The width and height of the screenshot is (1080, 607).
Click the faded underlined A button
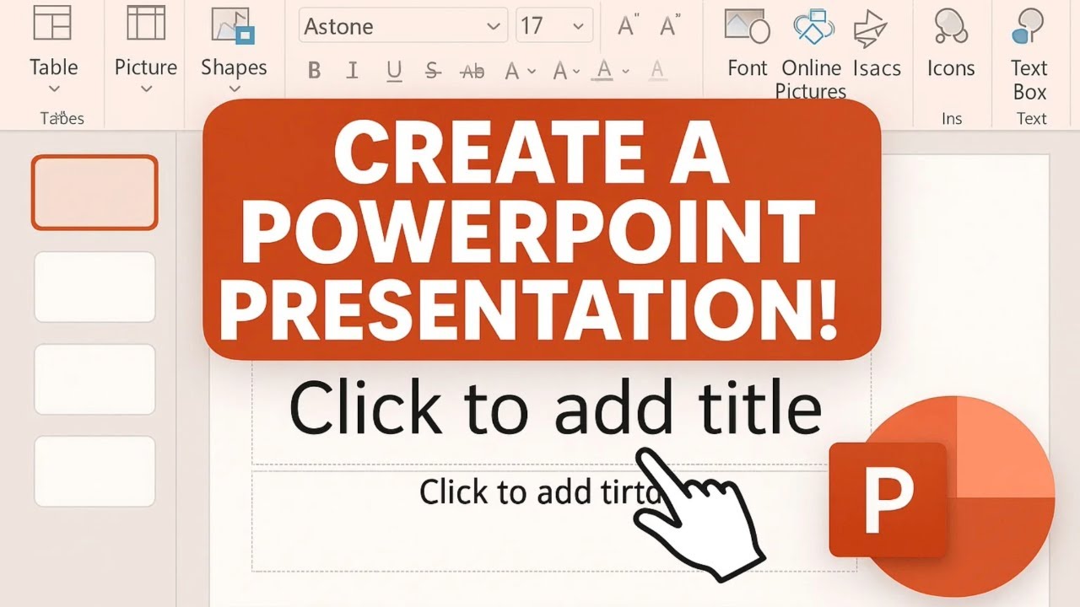(656, 73)
